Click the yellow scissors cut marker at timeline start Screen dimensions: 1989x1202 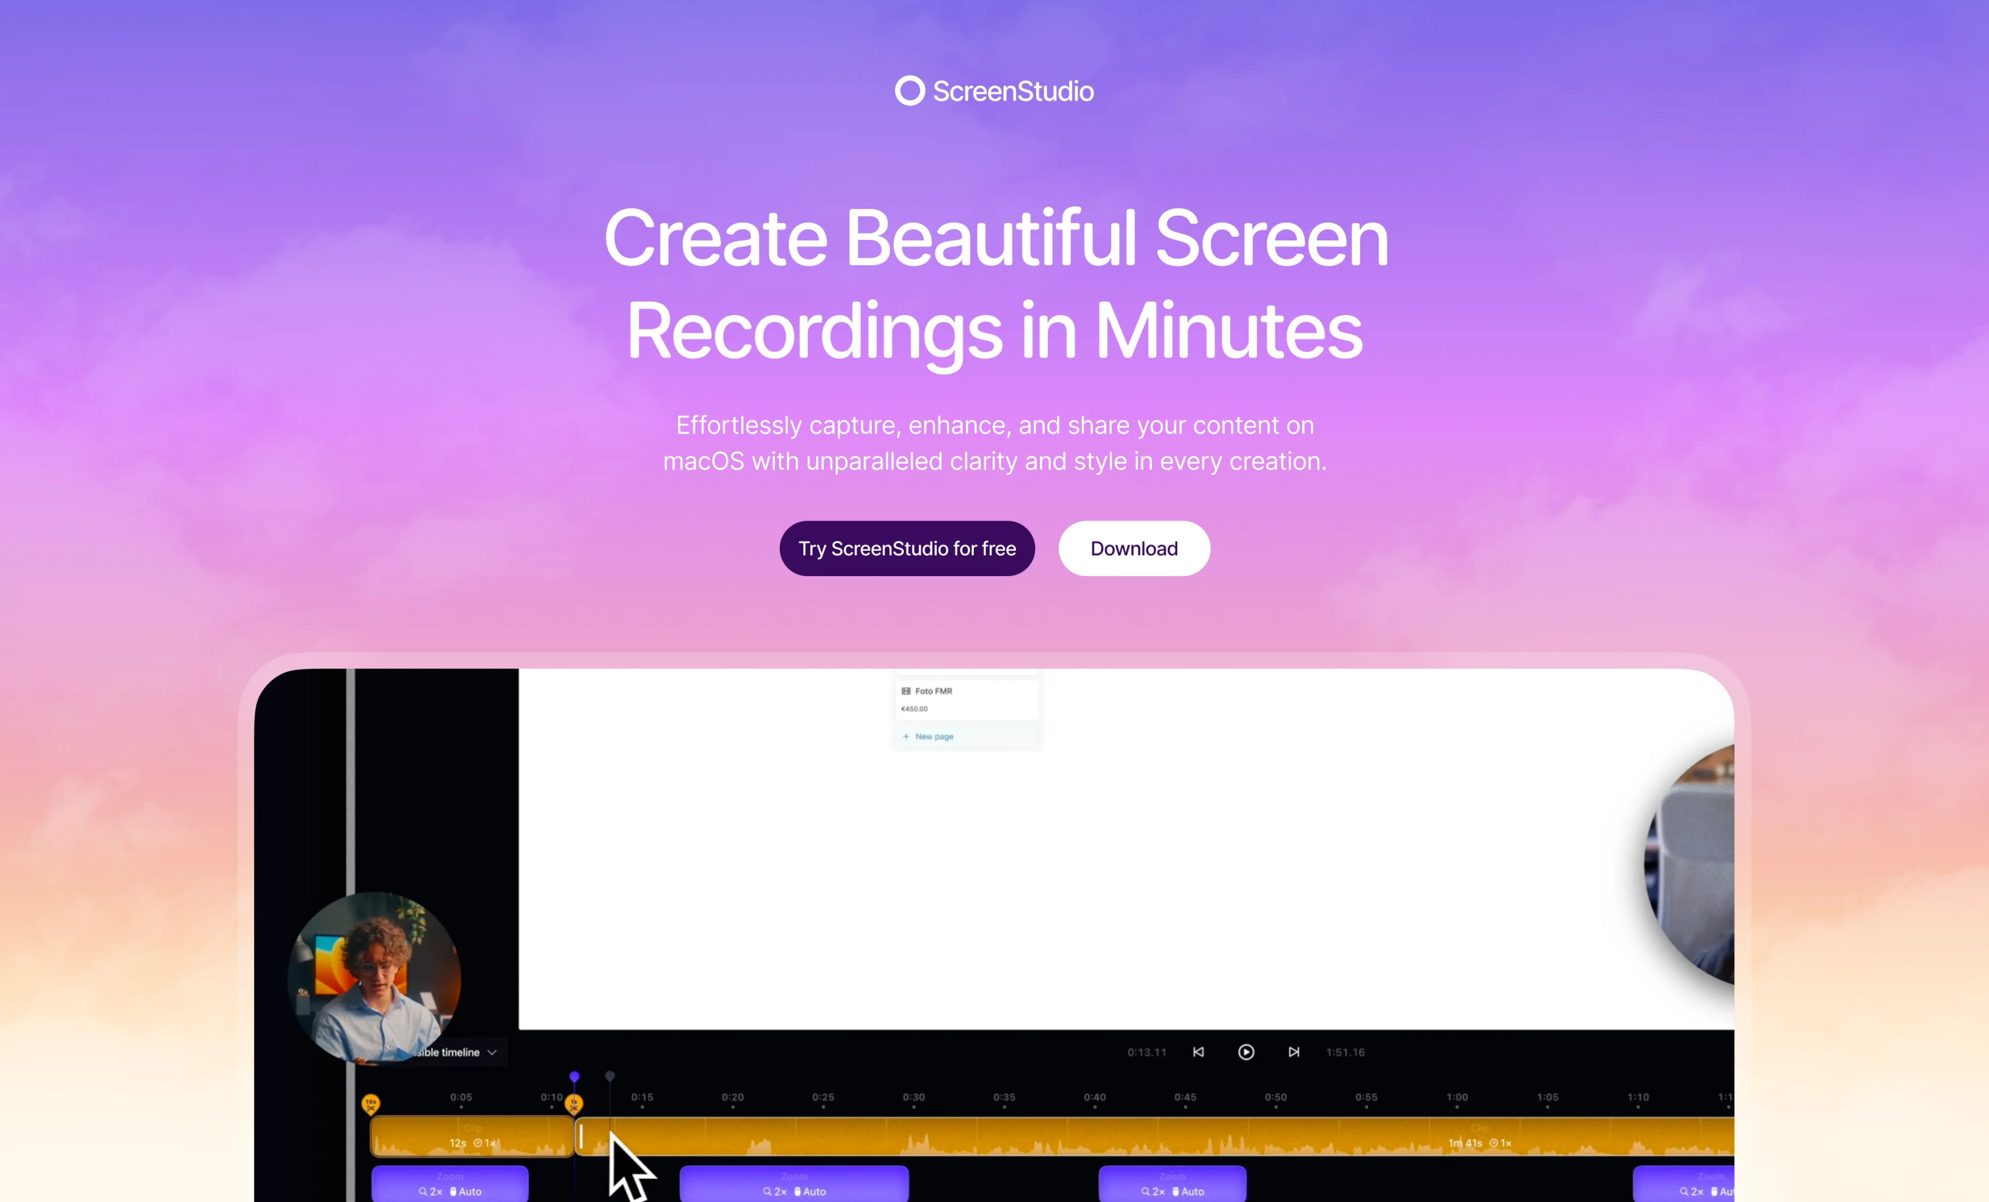coord(370,1104)
